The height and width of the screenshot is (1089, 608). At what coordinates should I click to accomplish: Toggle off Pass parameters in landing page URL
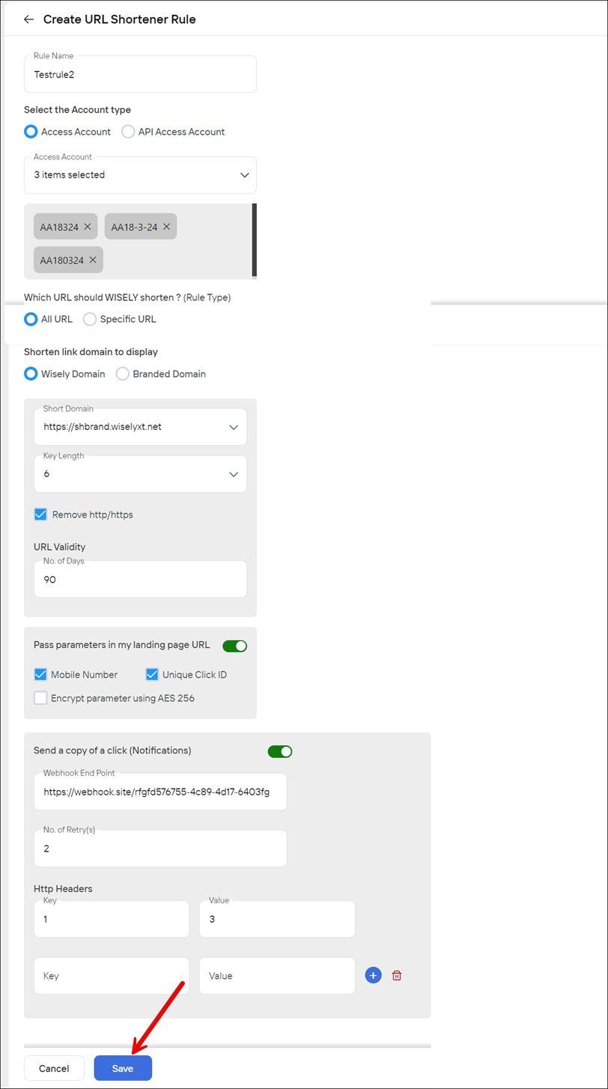(x=235, y=646)
